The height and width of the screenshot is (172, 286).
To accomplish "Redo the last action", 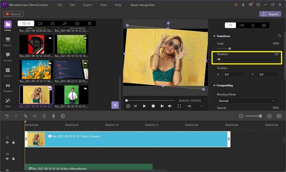I will coord(16,116).
